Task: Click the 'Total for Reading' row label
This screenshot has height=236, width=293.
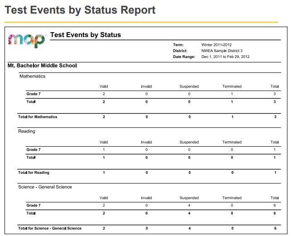Action: pyautogui.click(x=34, y=173)
